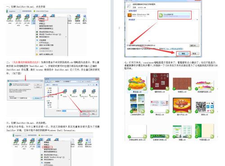The height and width of the screenshot is (166, 225).
Task: Click the Baidu cloud upload icon in step one menu
Action: pos(37,48)
